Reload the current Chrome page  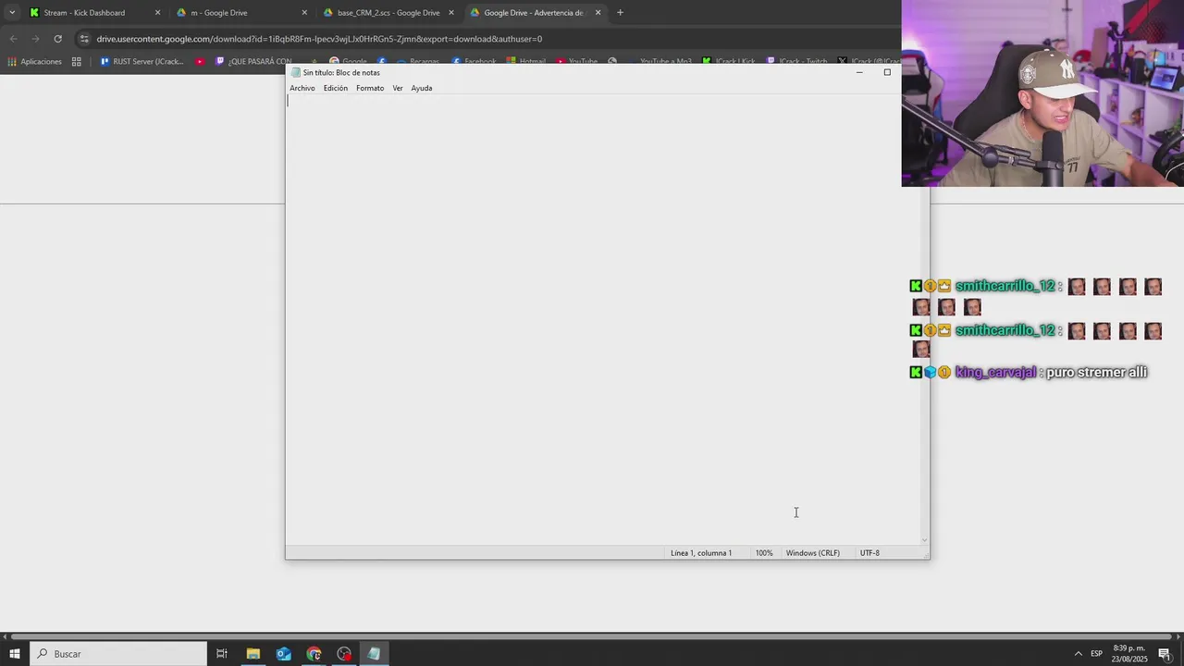(57, 39)
